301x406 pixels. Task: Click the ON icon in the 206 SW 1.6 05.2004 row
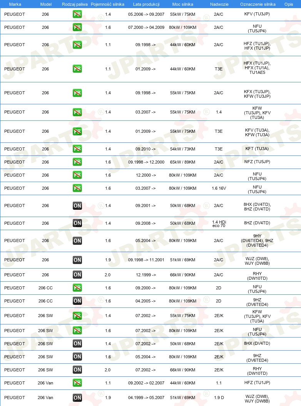click(x=77, y=357)
